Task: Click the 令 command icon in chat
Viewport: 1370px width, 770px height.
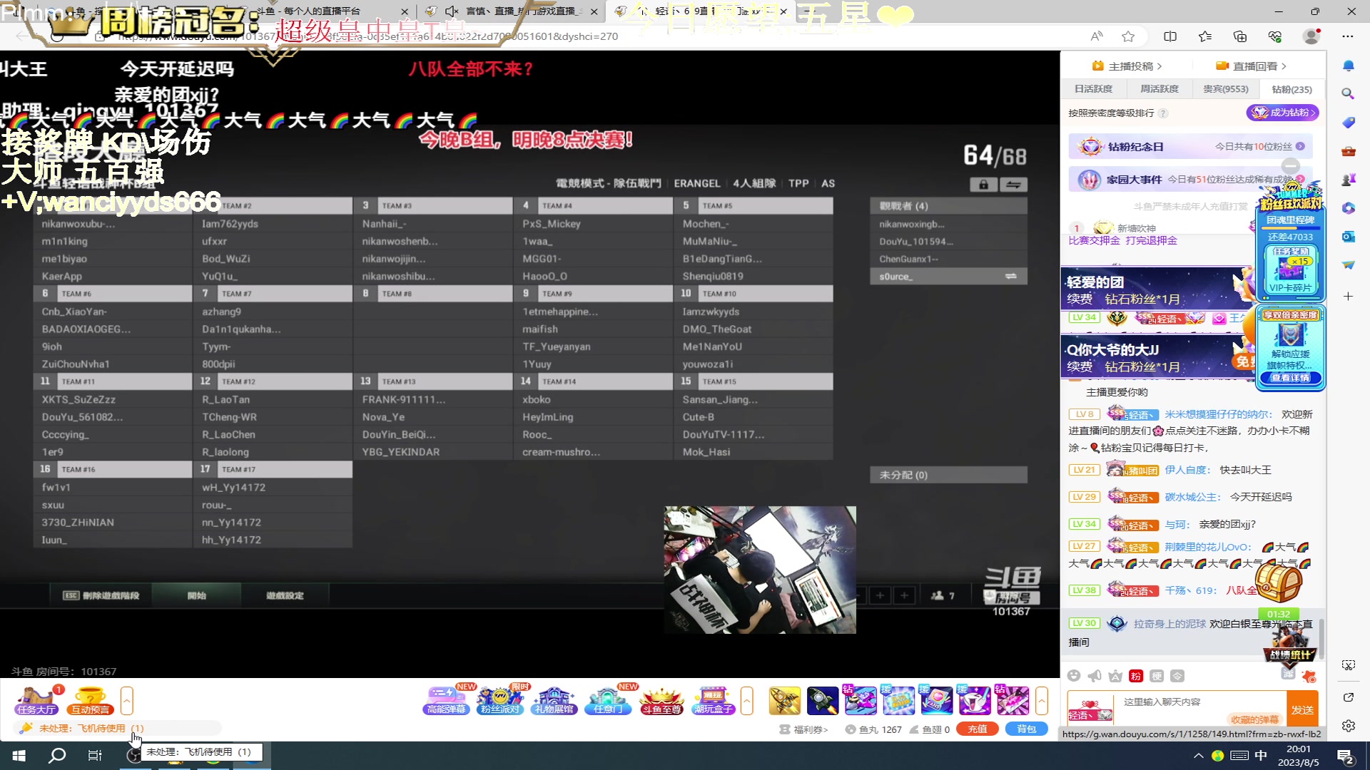Action: click(1177, 676)
